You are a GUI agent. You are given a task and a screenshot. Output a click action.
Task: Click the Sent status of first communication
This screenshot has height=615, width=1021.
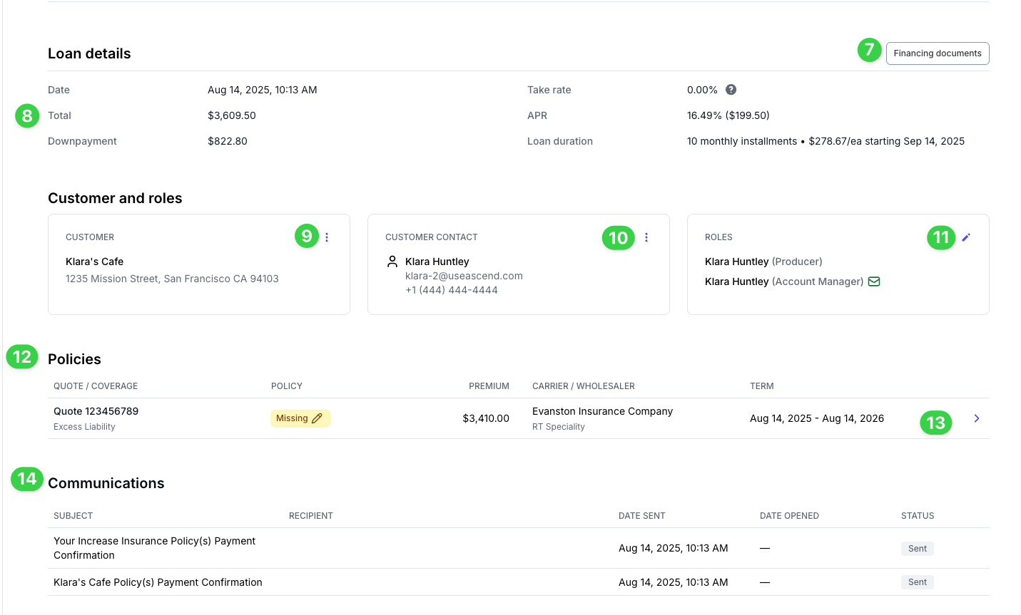click(x=918, y=549)
